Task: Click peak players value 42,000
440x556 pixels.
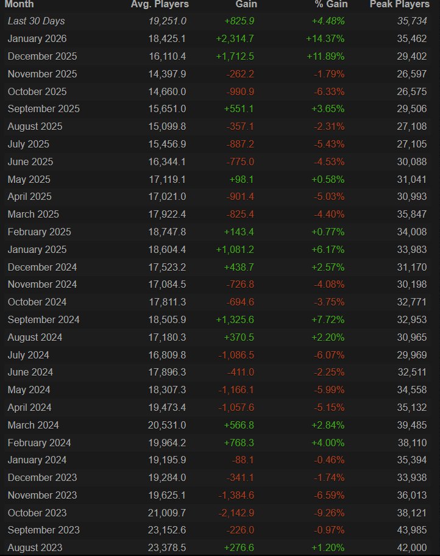Action: pos(412,548)
